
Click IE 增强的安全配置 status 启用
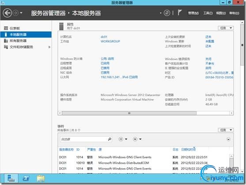point(208,68)
